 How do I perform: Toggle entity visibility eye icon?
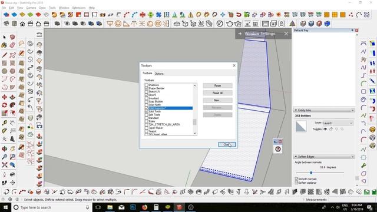coord(325,129)
